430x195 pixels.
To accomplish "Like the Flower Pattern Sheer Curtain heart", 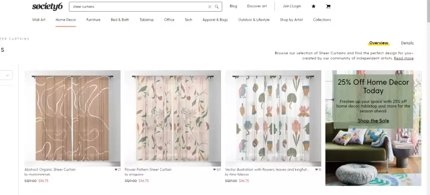I will point(215,170).
